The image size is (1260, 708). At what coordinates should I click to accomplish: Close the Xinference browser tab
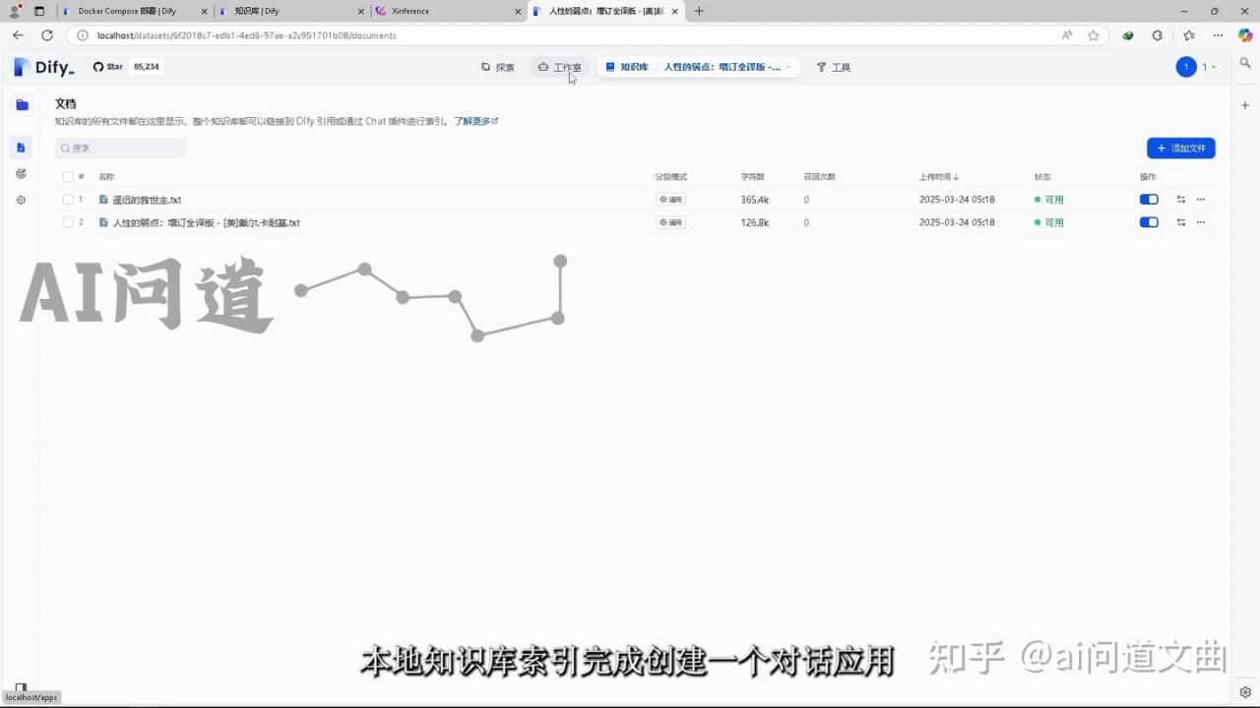[518, 12]
